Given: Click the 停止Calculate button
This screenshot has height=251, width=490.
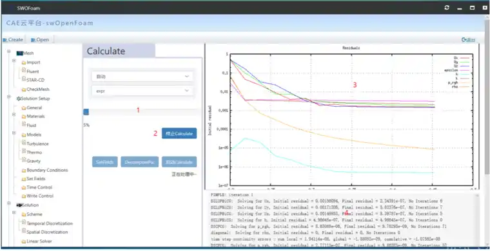Looking at the screenshot, I should coord(179,133).
